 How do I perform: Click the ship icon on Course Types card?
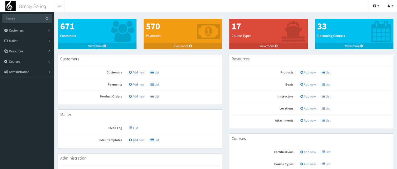(x=293, y=31)
